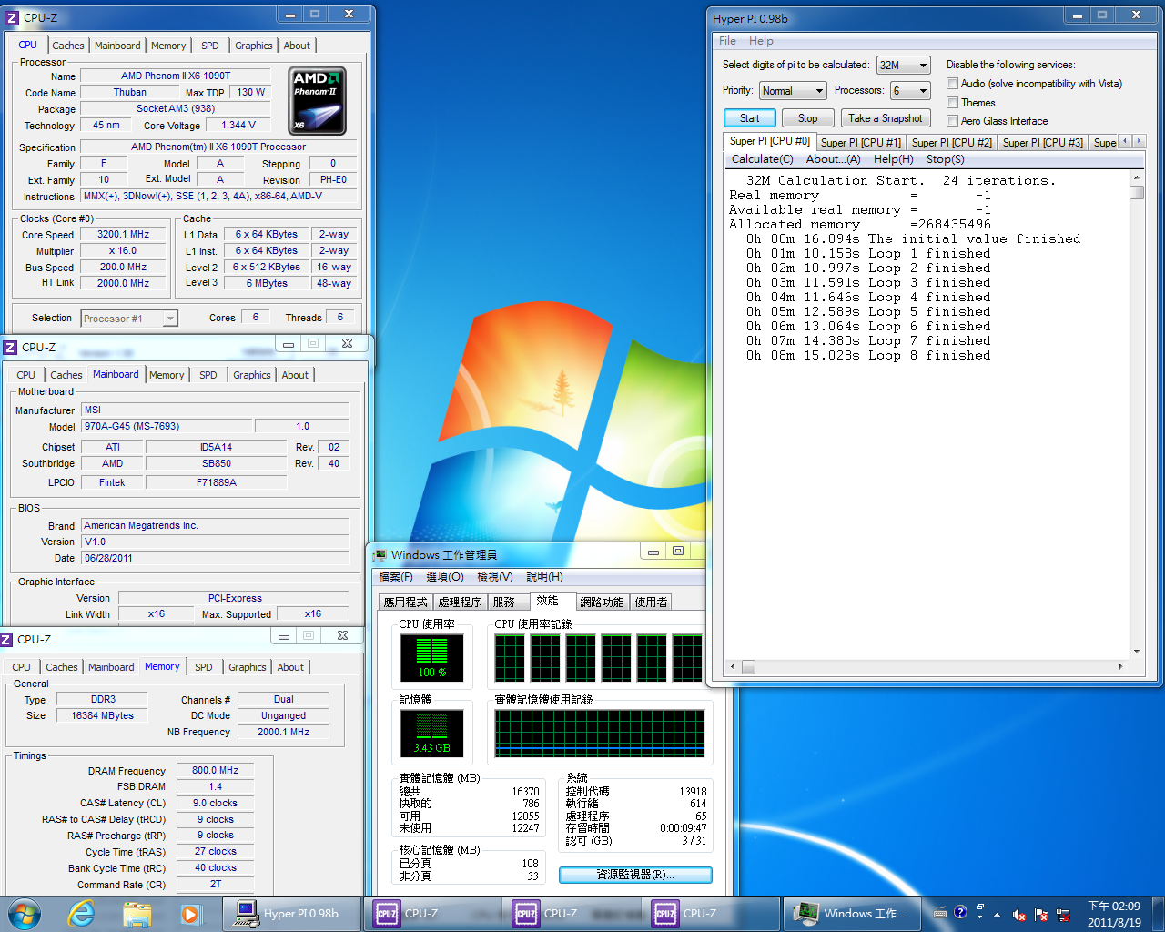This screenshot has height=932, width=1165.
Task: Activate Windows Task Manager taskbar button
Action: (851, 914)
